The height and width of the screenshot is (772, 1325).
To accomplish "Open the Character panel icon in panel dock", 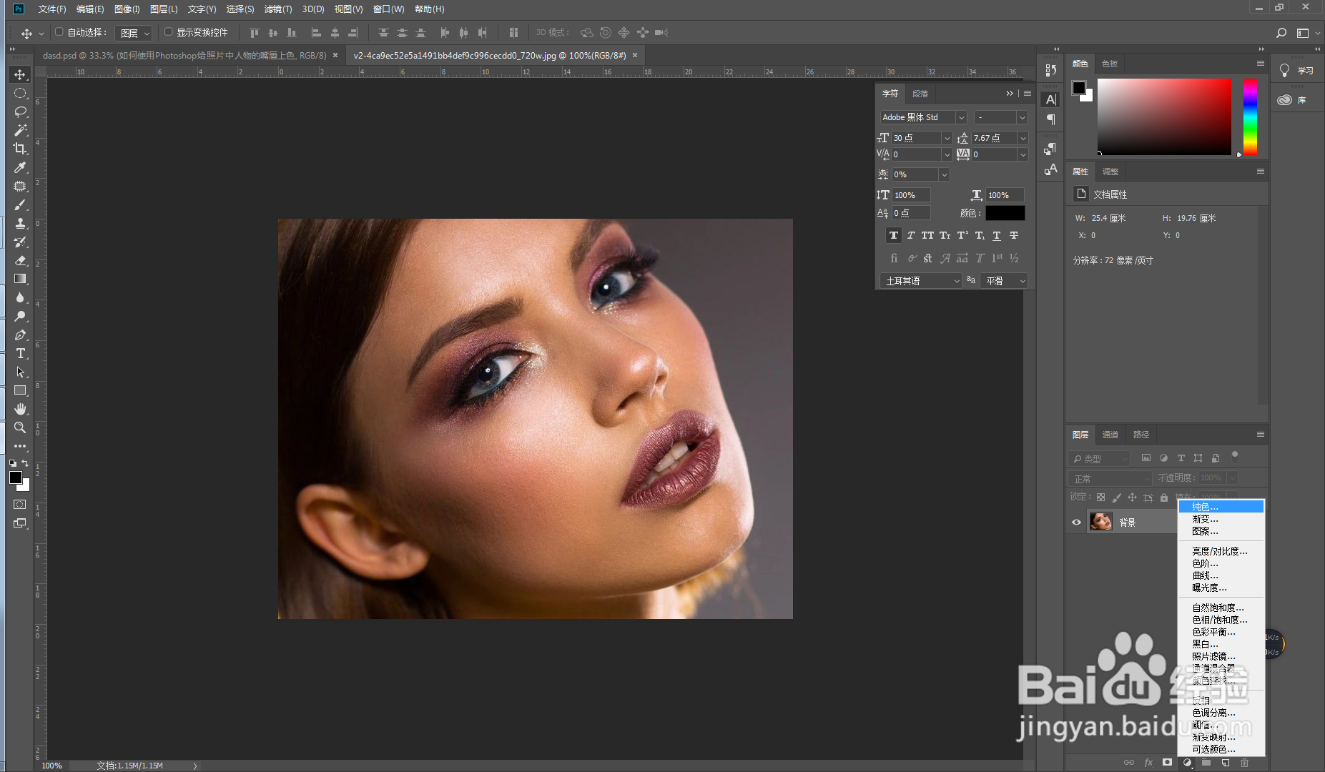I will tap(1050, 99).
